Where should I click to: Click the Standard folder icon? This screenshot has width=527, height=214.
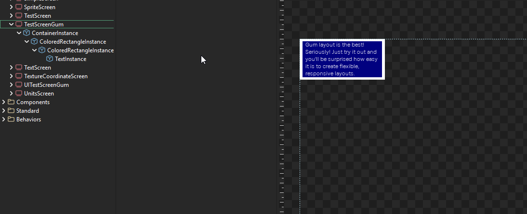(x=11, y=111)
